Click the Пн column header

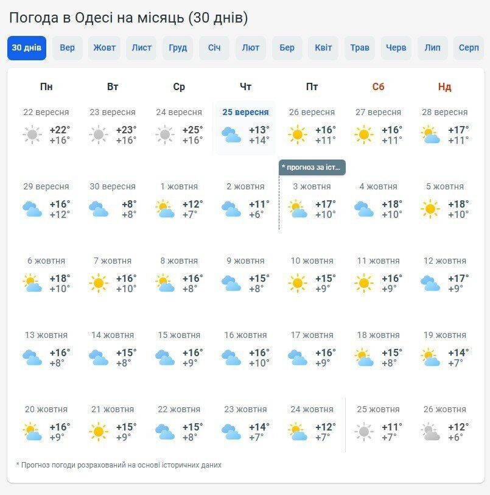click(x=47, y=86)
